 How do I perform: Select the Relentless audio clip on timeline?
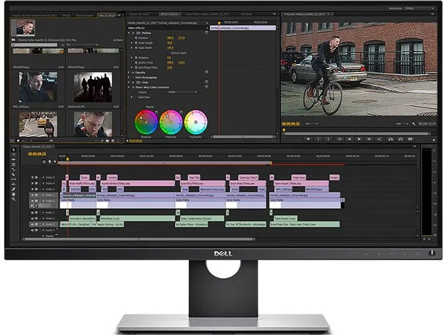pos(110,218)
